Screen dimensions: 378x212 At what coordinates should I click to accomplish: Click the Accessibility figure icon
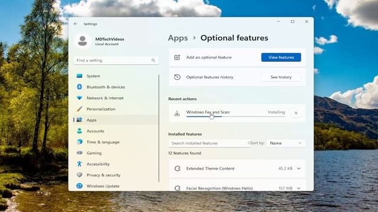(x=79, y=164)
